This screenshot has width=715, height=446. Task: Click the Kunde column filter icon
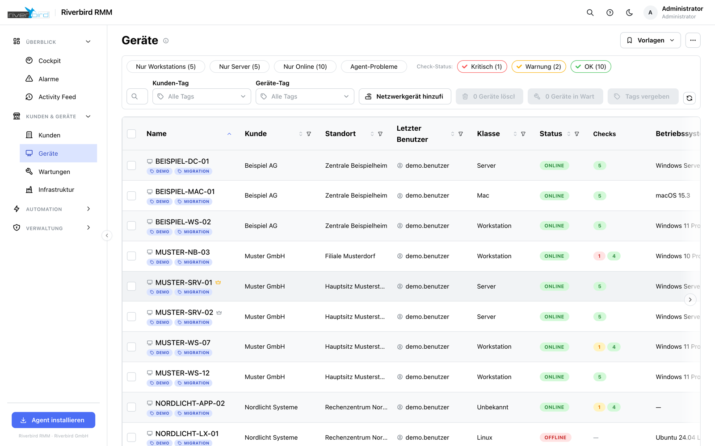pyautogui.click(x=309, y=134)
